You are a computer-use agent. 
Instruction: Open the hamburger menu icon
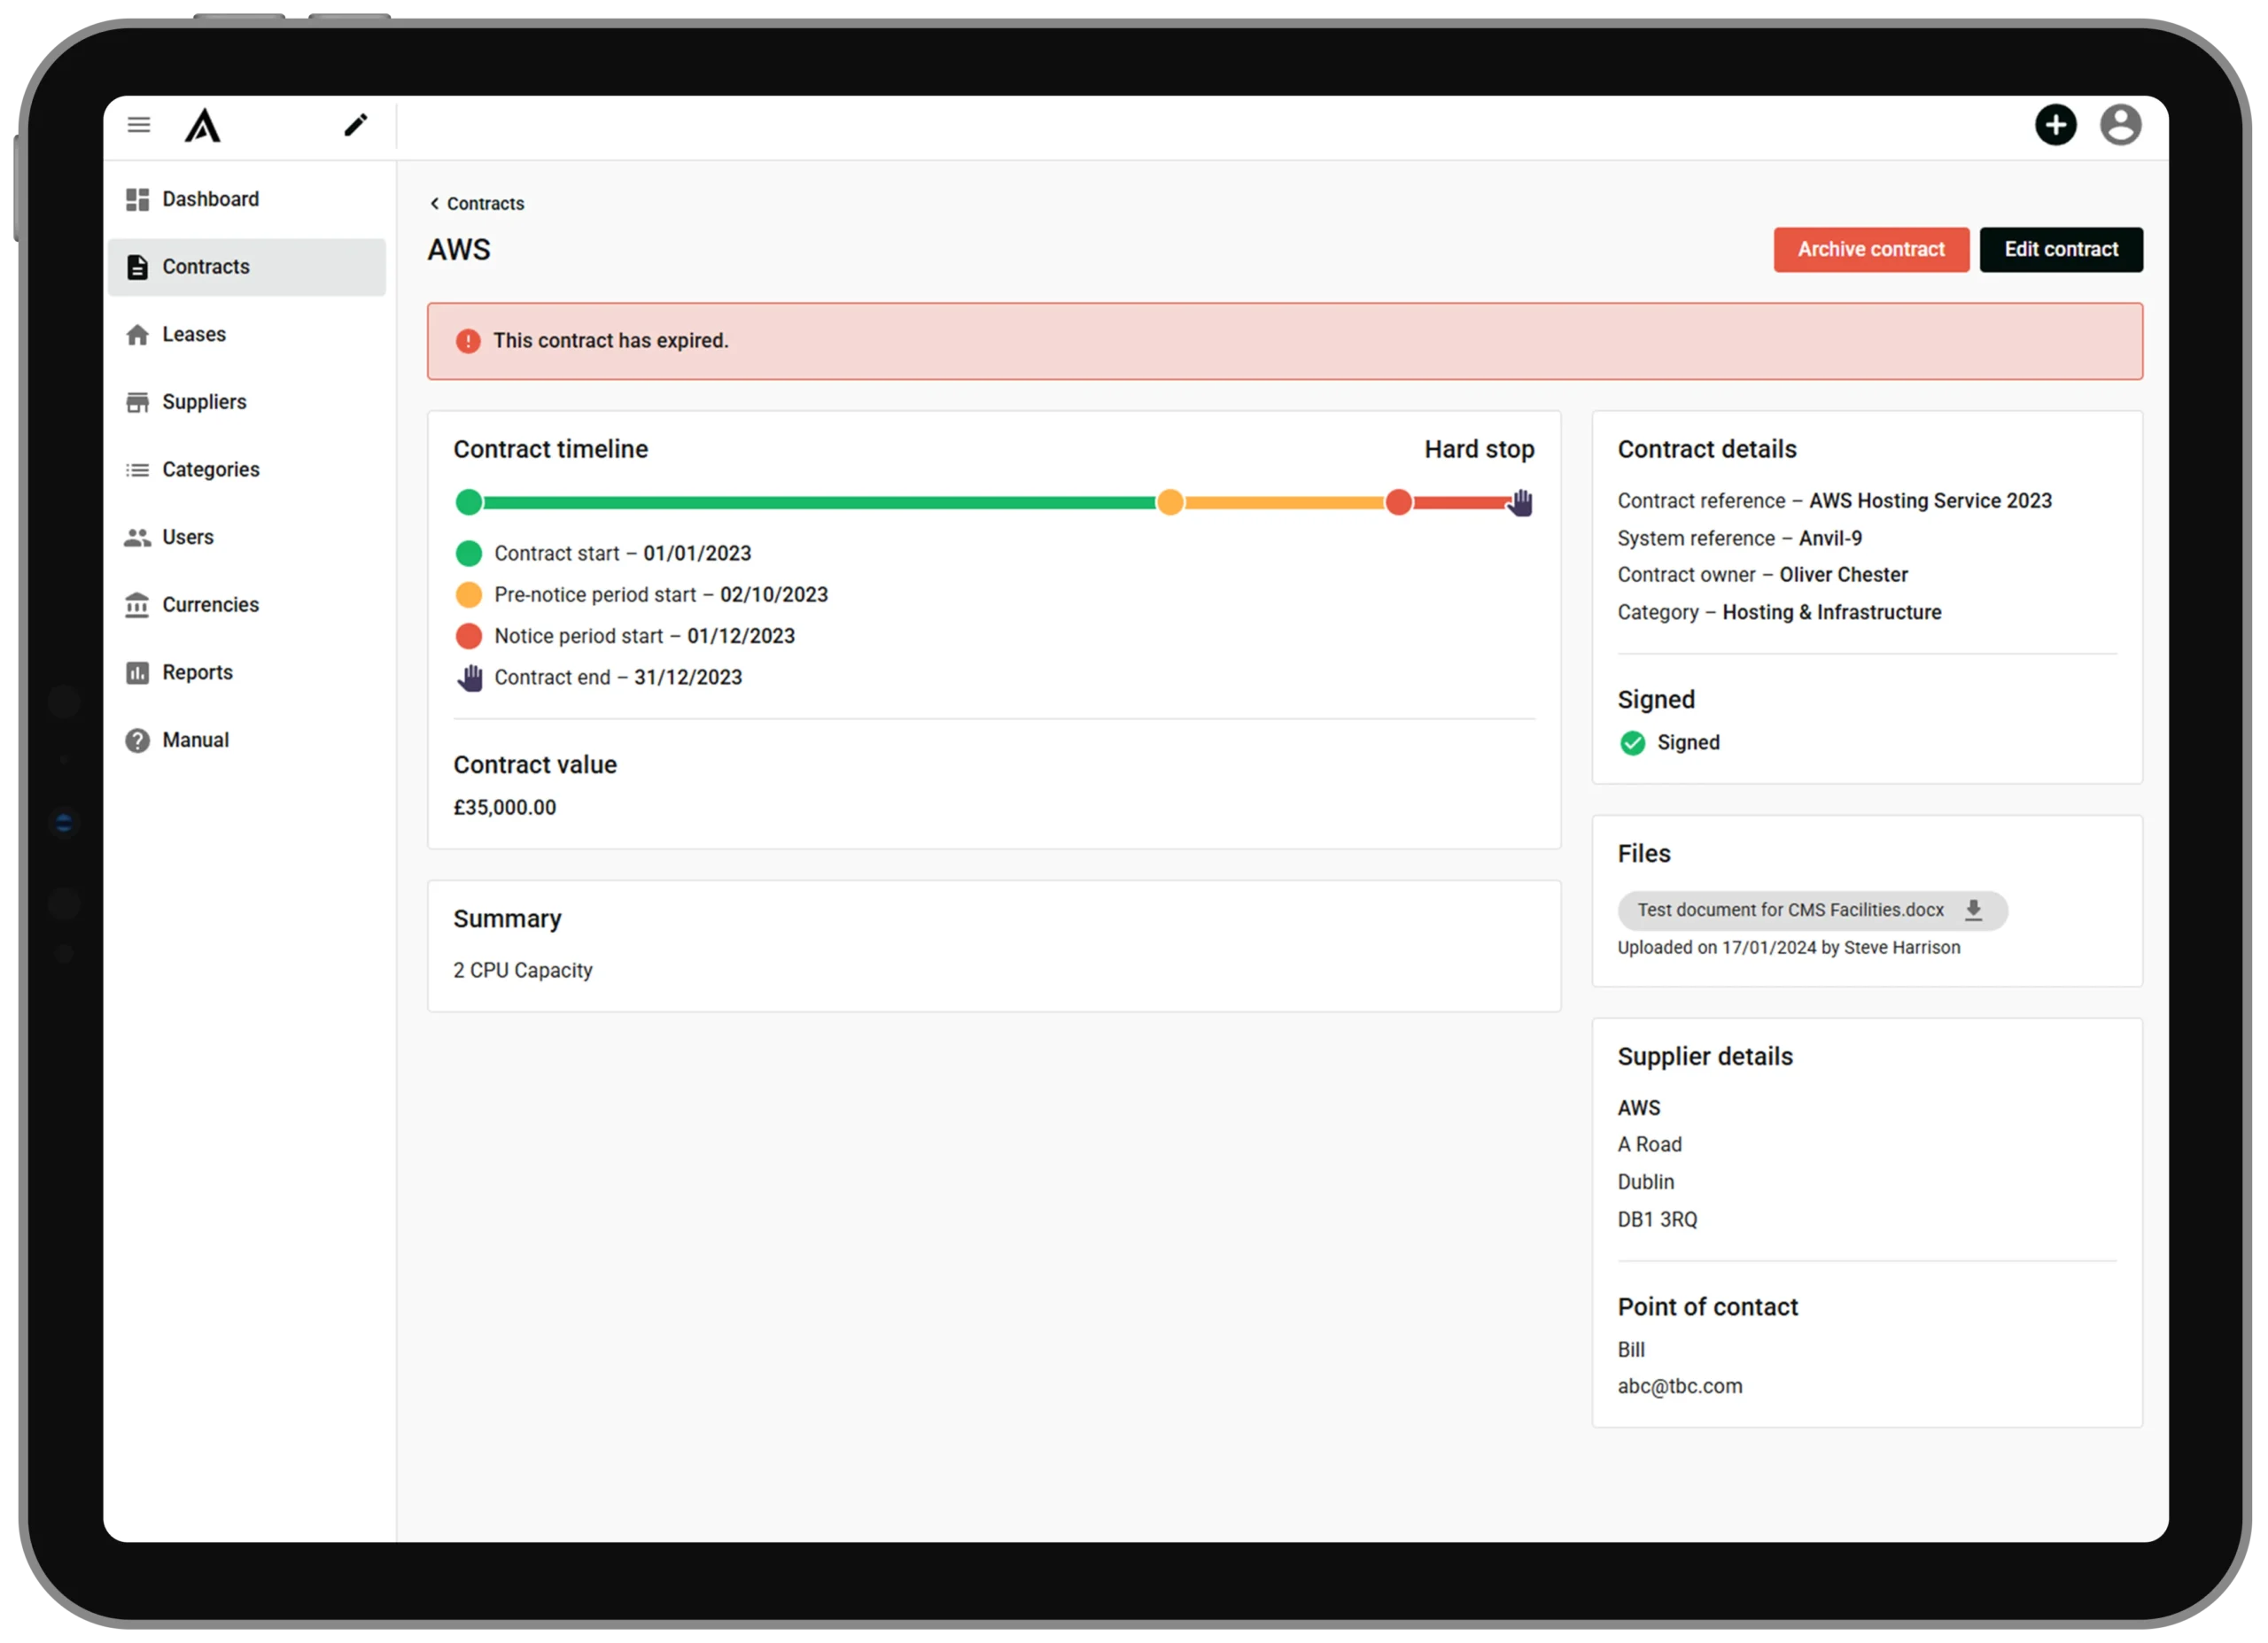tap(139, 125)
